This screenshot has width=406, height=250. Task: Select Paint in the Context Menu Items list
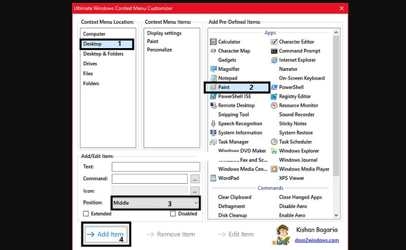pos(153,41)
